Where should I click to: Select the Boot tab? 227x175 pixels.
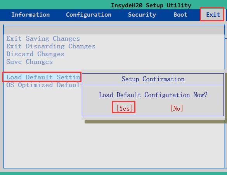pos(180,15)
